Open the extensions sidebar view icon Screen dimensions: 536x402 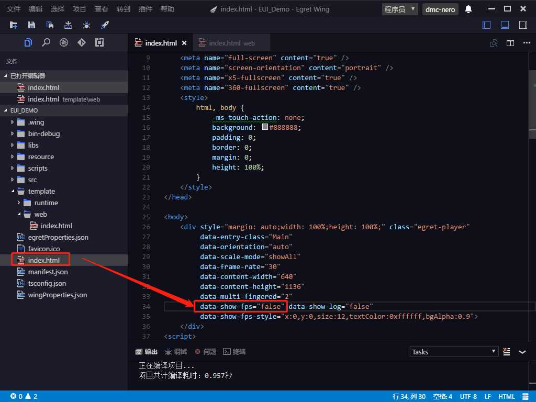point(99,42)
